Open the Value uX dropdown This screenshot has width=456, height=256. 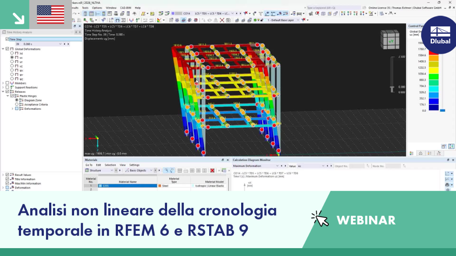[x=323, y=166]
